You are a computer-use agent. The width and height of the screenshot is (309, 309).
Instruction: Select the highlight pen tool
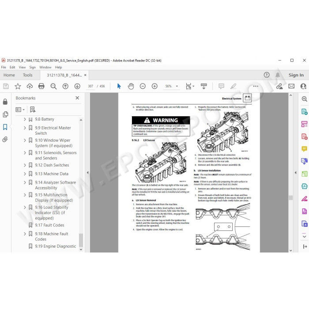pyautogui.click(x=234, y=86)
